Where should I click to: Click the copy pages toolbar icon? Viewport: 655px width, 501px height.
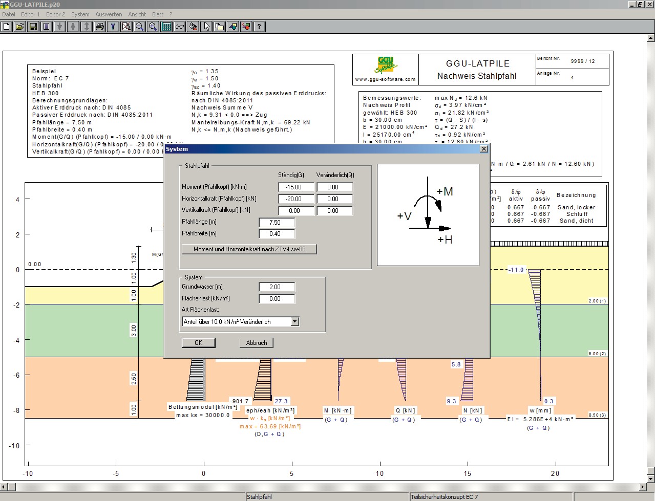point(220,27)
